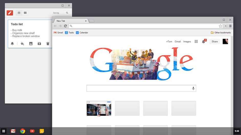
Task: Open search in the Keep window
Action: tap(67, 13)
